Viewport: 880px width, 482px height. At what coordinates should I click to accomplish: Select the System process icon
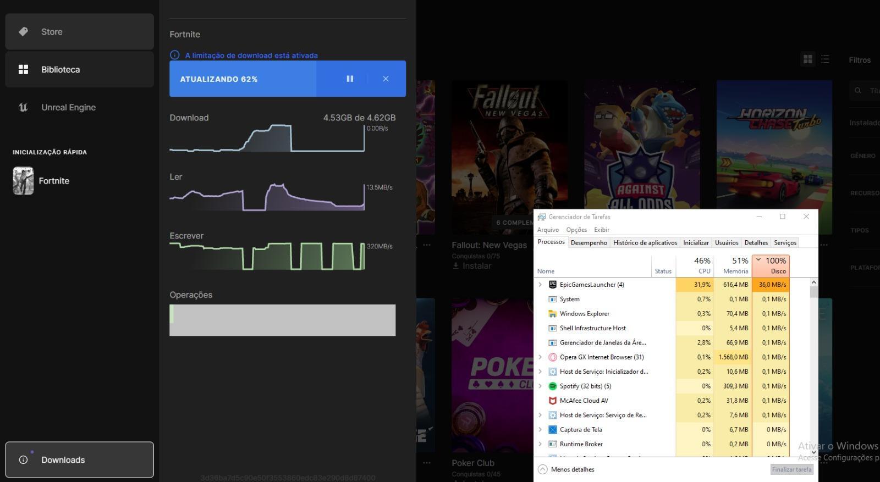tap(553, 299)
